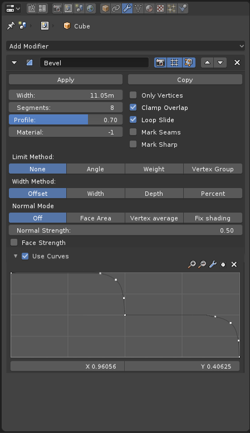Set Width Method to Percent
250x433 pixels.
[213, 193]
